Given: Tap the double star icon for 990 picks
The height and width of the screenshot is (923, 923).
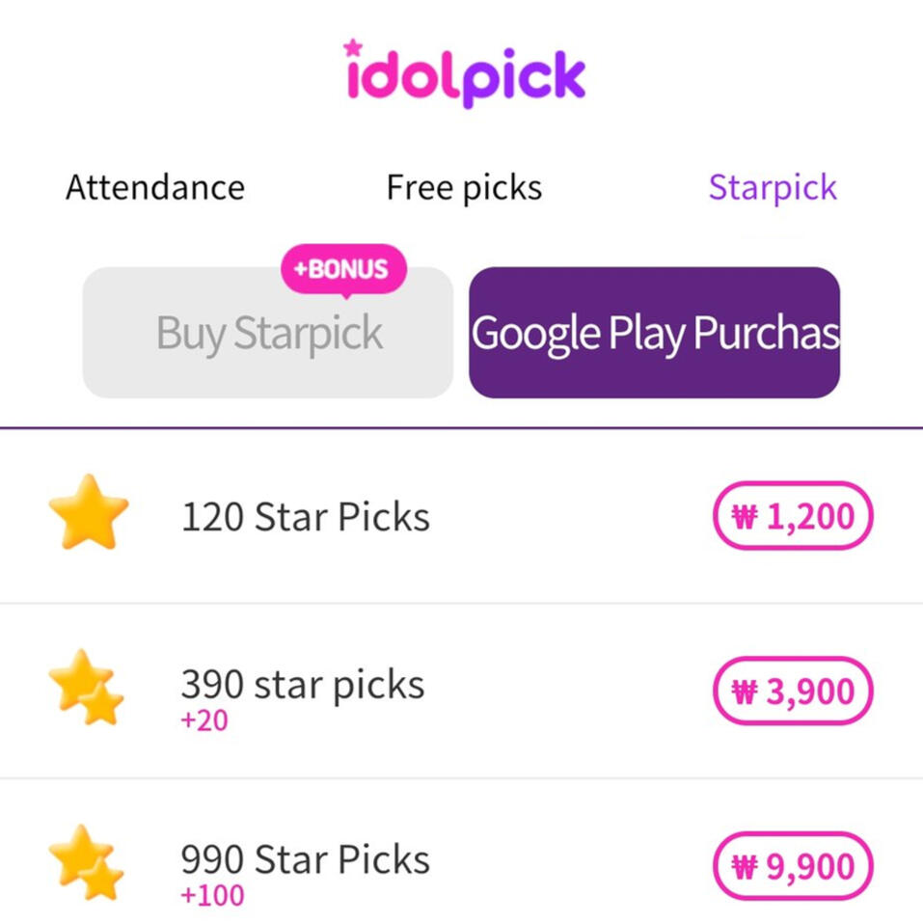Looking at the screenshot, I should click(87, 862).
